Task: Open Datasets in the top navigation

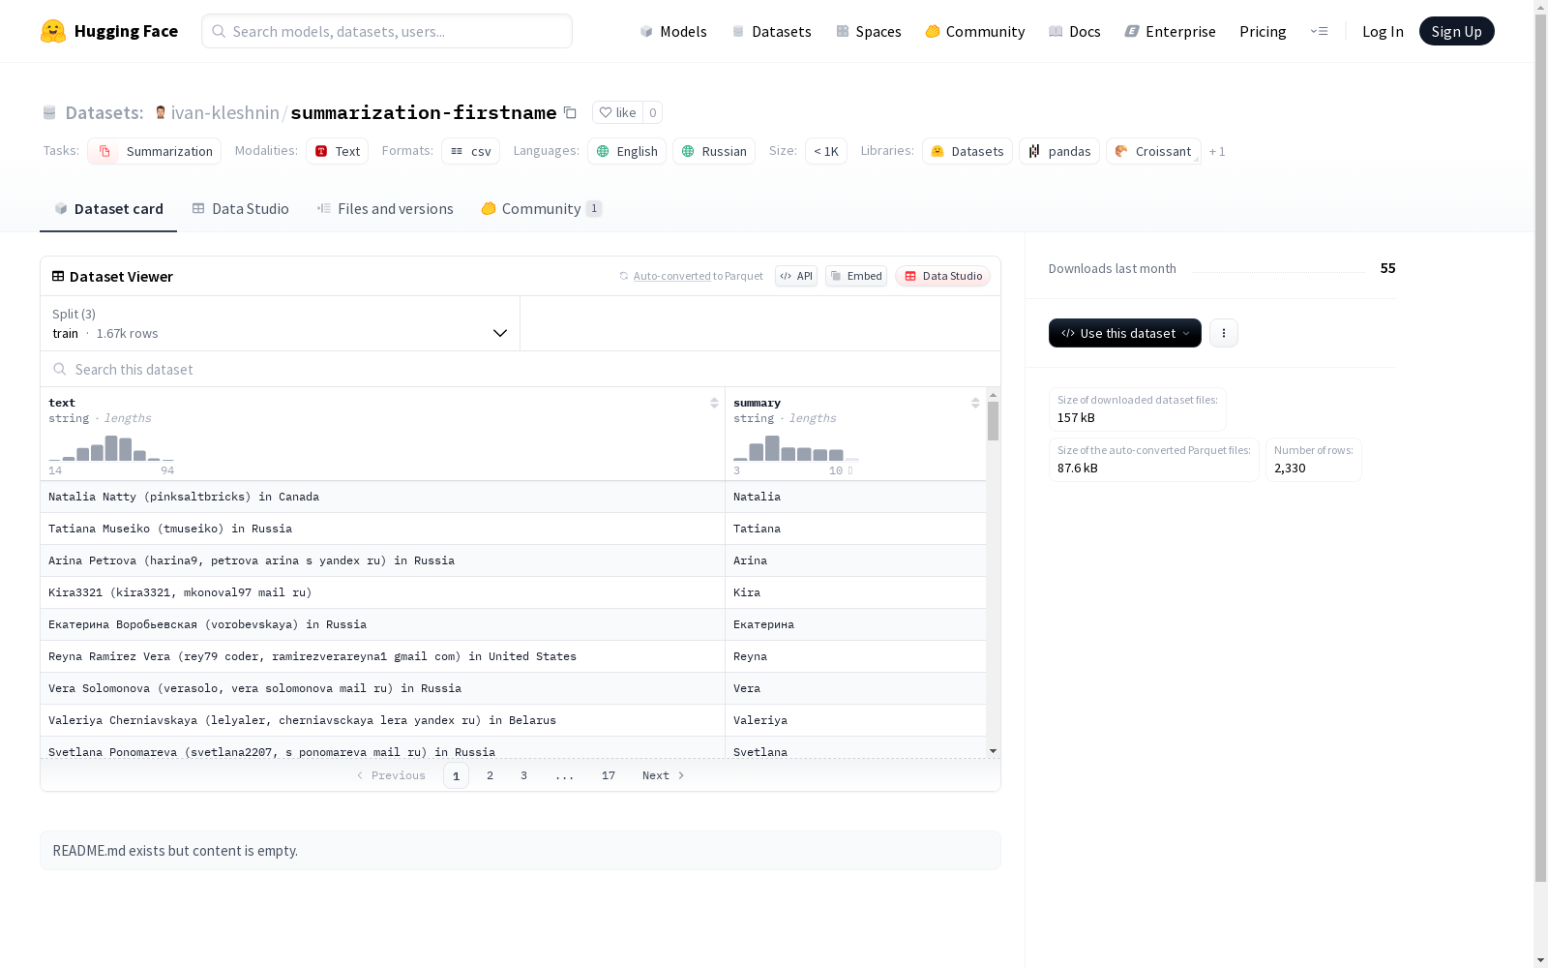Action: click(x=771, y=31)
